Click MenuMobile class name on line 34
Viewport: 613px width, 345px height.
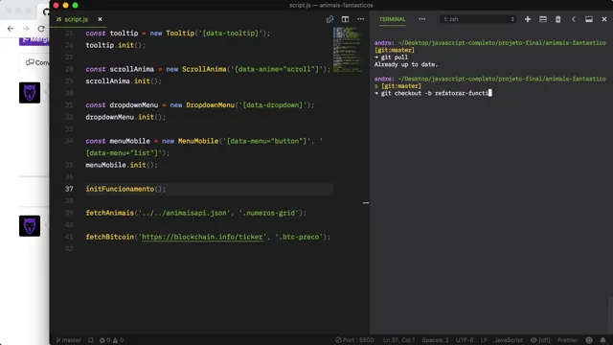pos(198,141)
